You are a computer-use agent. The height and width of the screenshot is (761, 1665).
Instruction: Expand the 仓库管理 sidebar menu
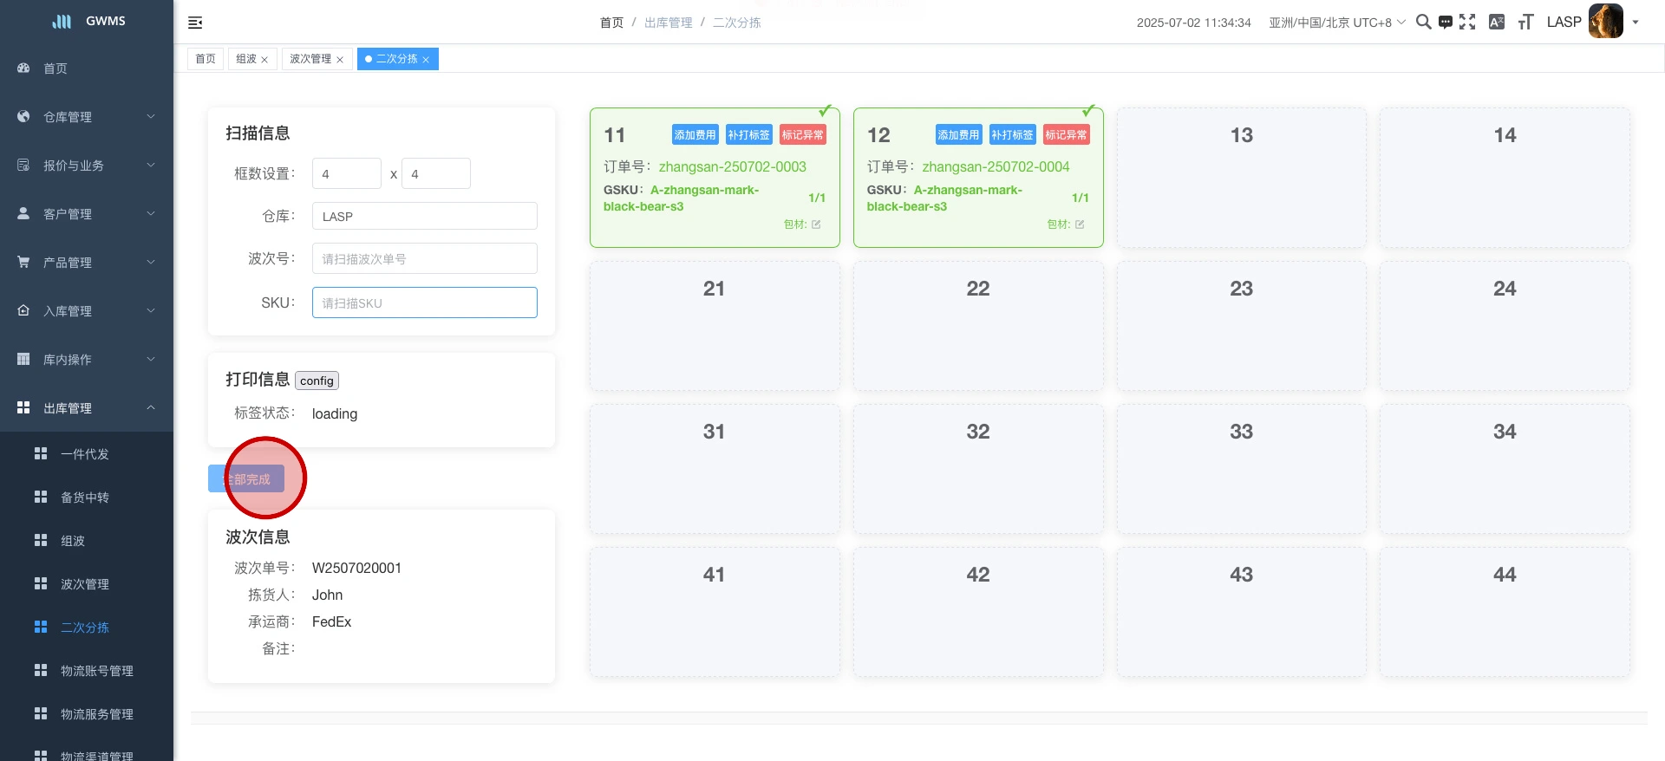click(x=86, y=117)
